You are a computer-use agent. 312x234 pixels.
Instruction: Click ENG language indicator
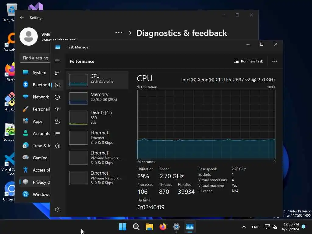click(256, 227)
